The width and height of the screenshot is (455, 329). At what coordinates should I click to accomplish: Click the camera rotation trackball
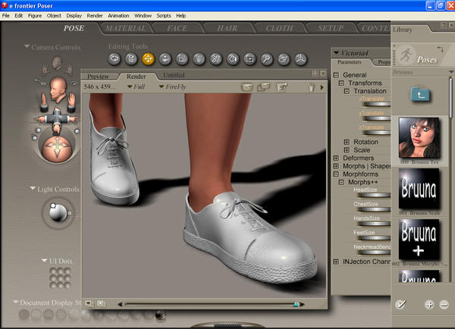(57, 149)
